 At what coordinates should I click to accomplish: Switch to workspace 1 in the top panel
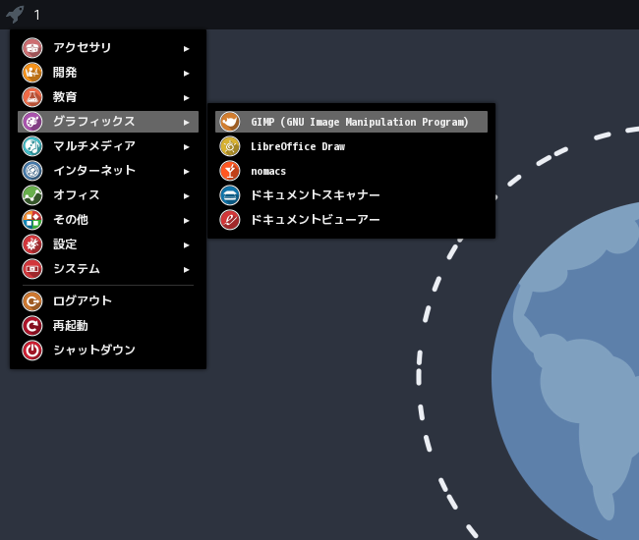pyautogui.click(x=37, y=15)
